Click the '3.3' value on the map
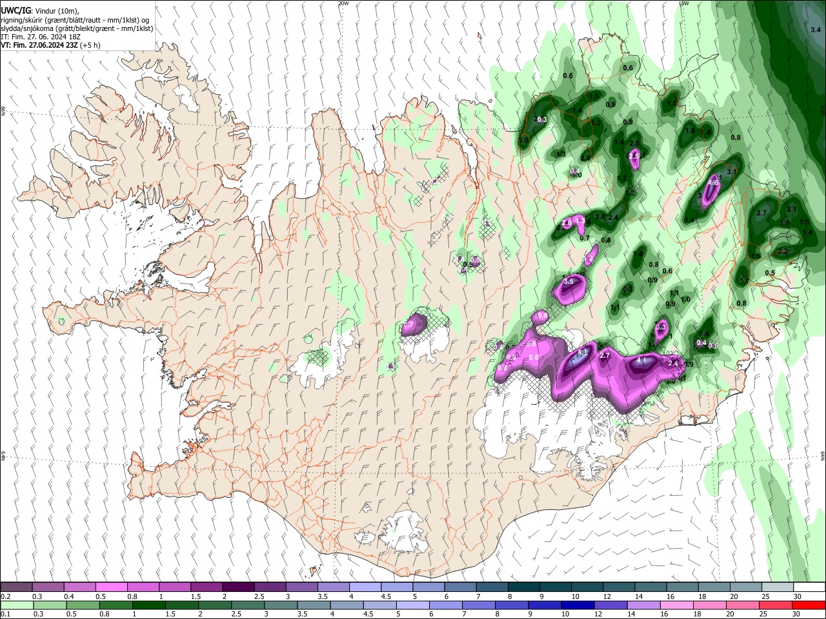 661,328
